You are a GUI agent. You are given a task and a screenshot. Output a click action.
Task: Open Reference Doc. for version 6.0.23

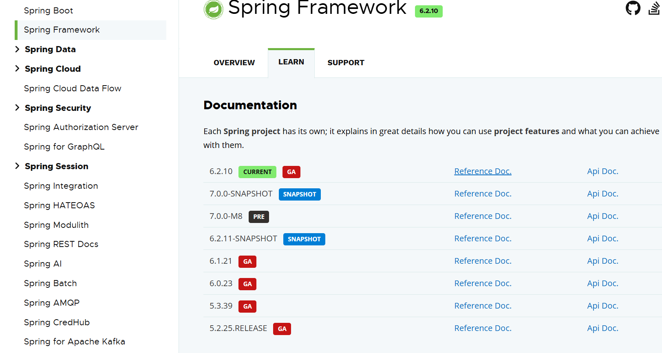click(x=483, y=283)
